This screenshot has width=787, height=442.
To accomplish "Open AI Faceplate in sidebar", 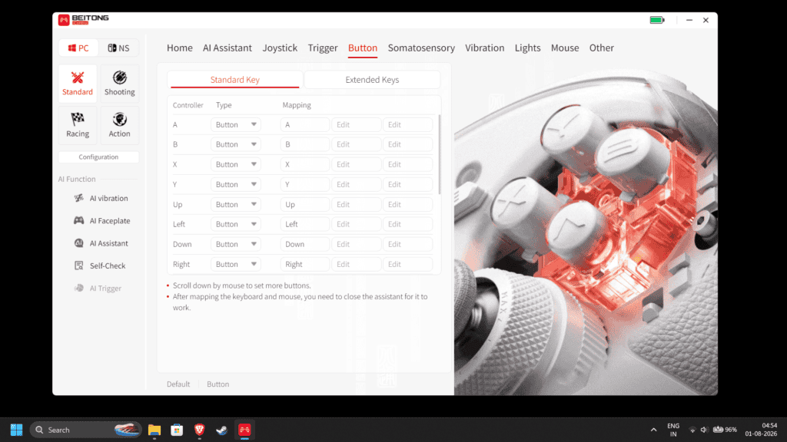I will click(102, 221).
